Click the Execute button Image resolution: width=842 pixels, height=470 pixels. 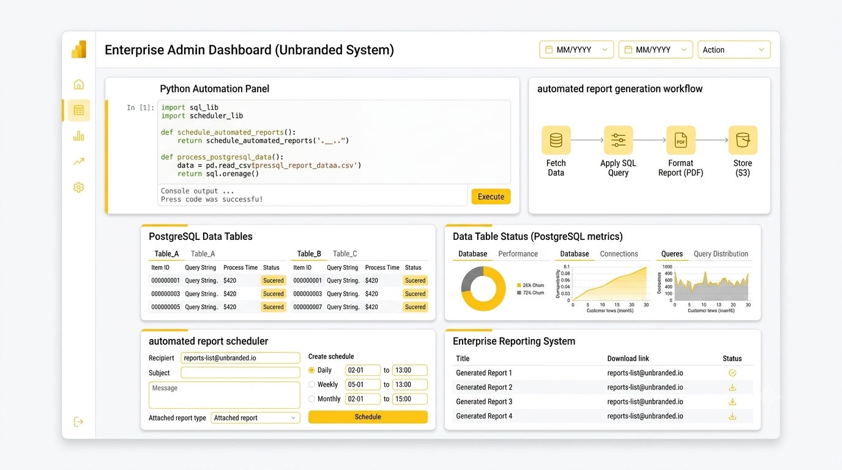pos(491,196)
